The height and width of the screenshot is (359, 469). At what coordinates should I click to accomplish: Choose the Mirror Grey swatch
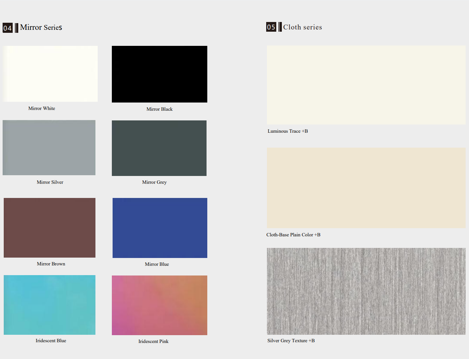[x=159, y=148]
